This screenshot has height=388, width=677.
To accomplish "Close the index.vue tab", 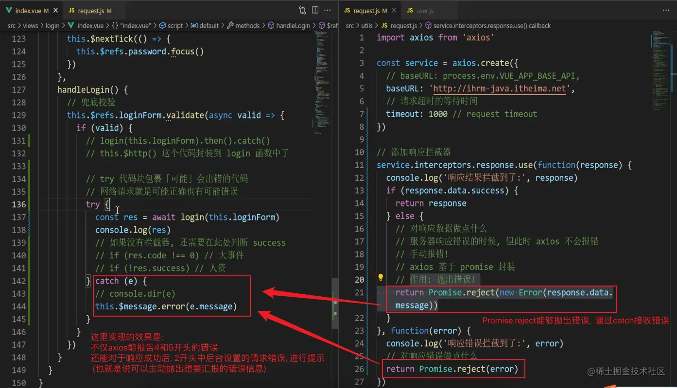I will 55,11.
